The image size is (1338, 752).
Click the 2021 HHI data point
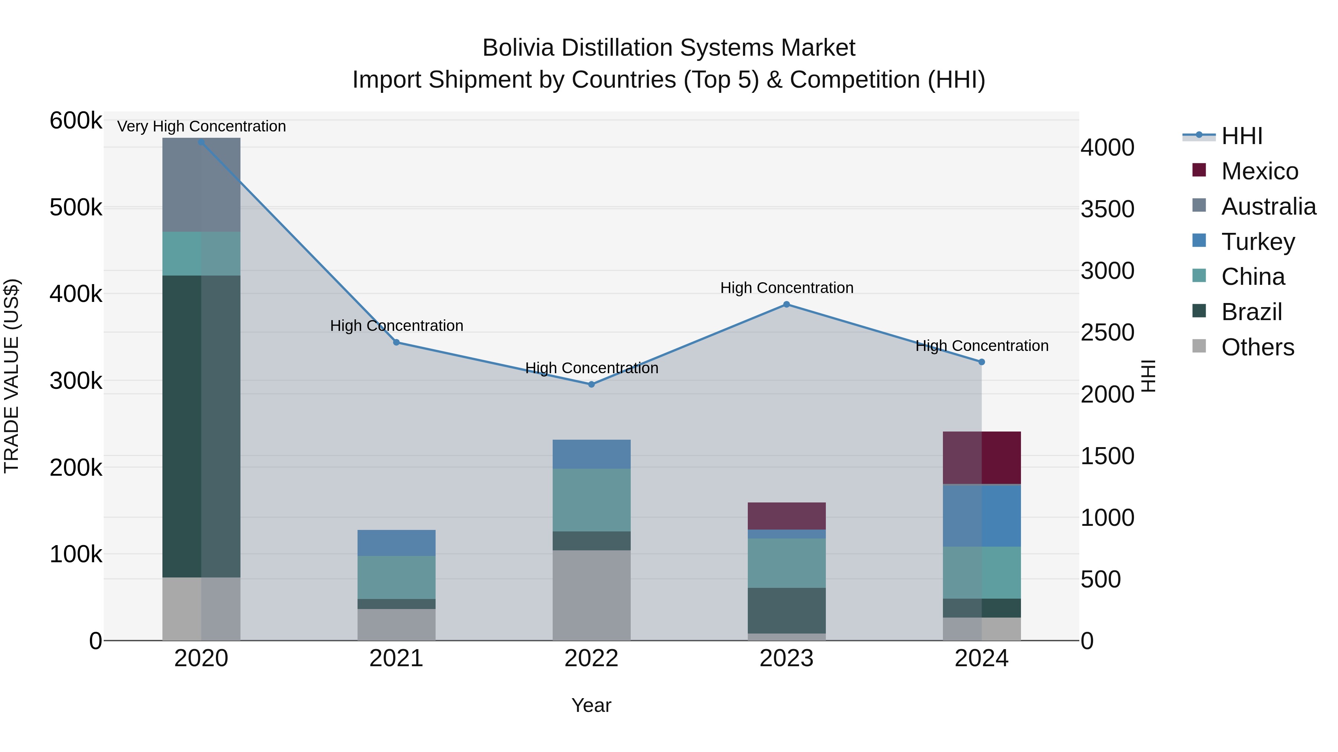(396, 342)
